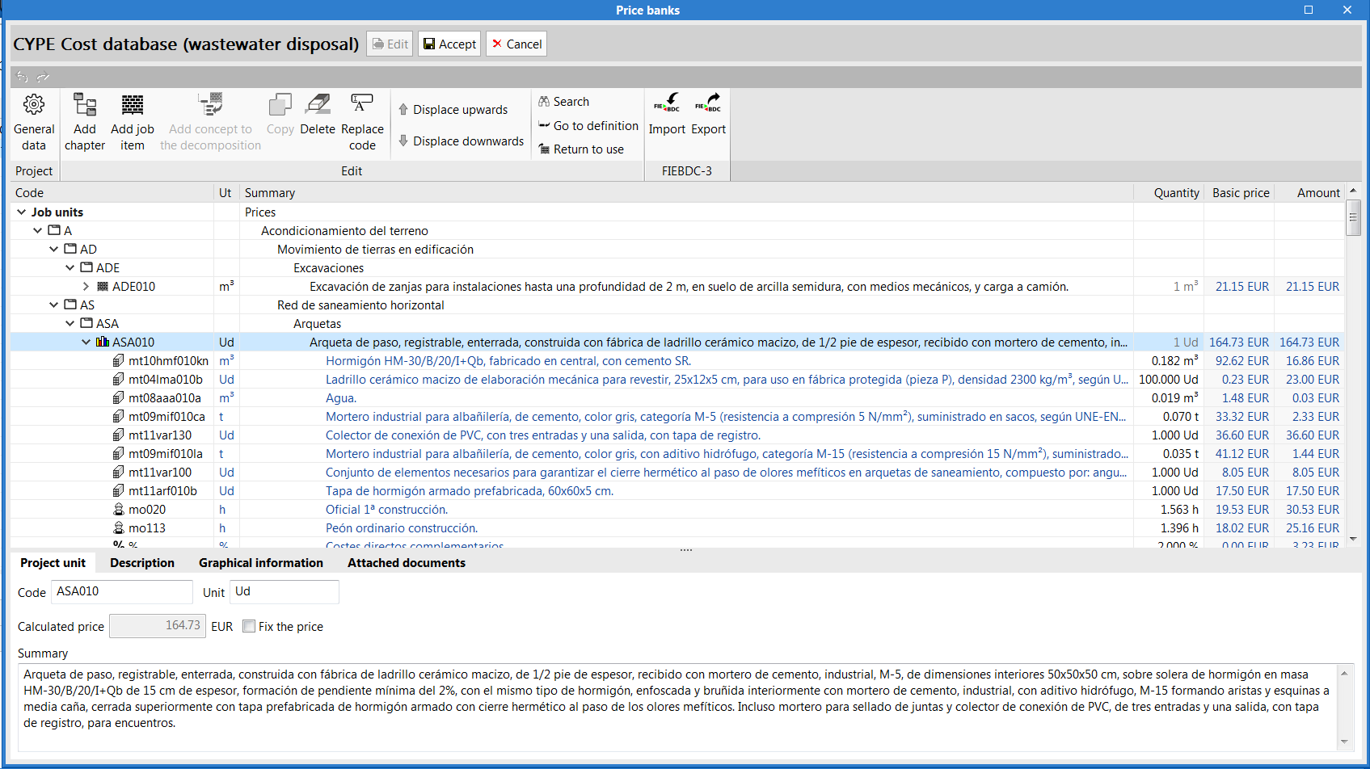The width and height of the screenshot is (1370, 769).
Task: Open the Search function
Action: (x=563, y=101)
